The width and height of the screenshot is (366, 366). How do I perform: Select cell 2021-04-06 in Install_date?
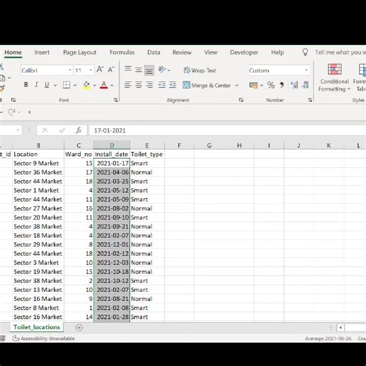click(112, 172)
